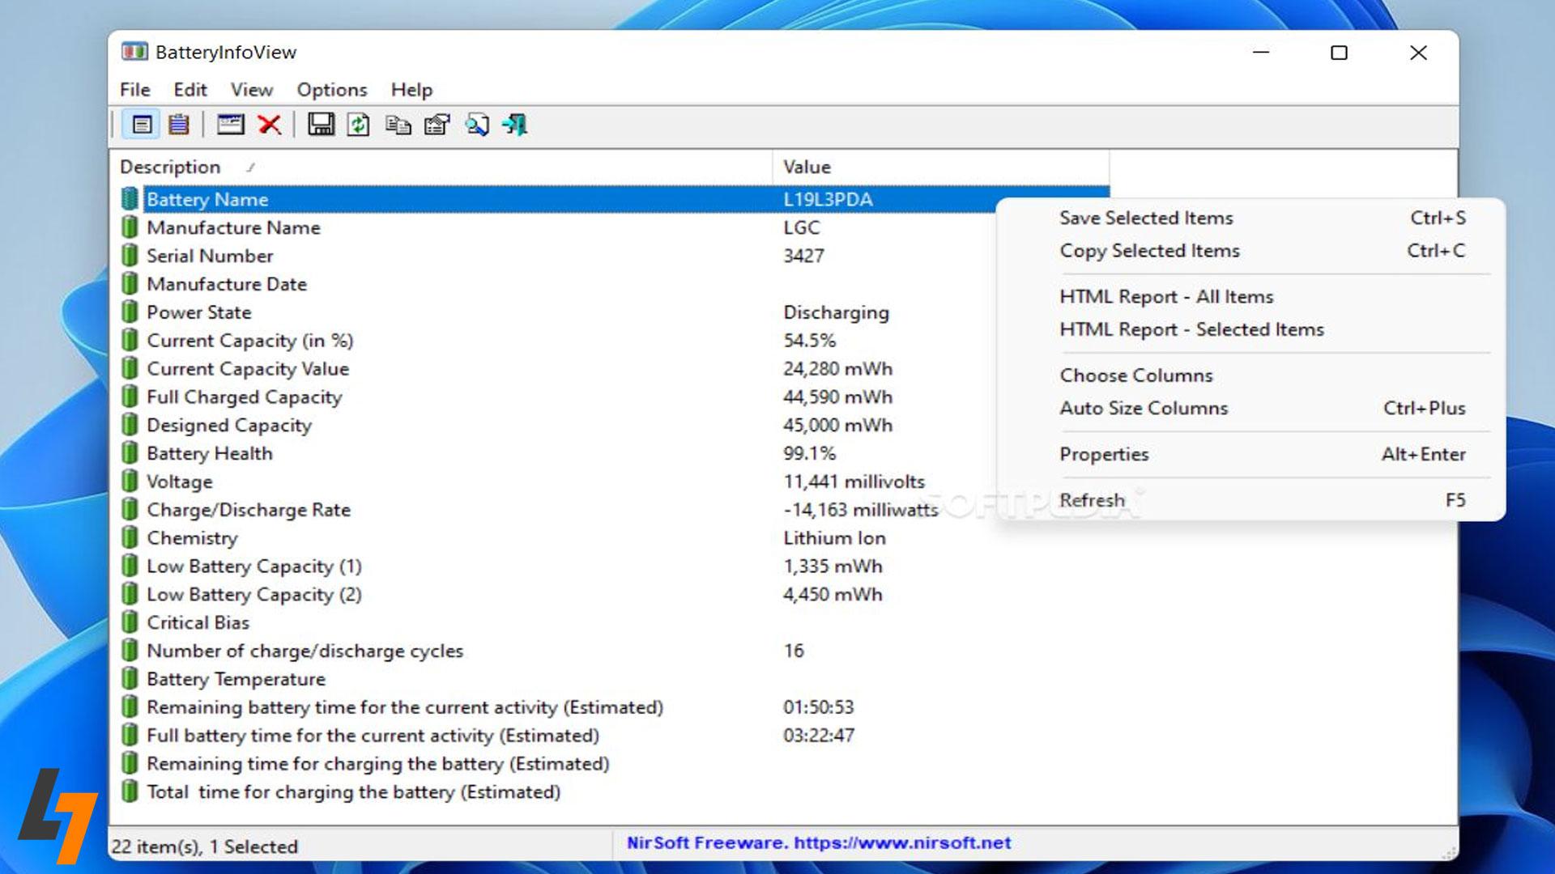Click the red X clear log icon
This screenshot has height=874, width=1555.
point(270,125)
